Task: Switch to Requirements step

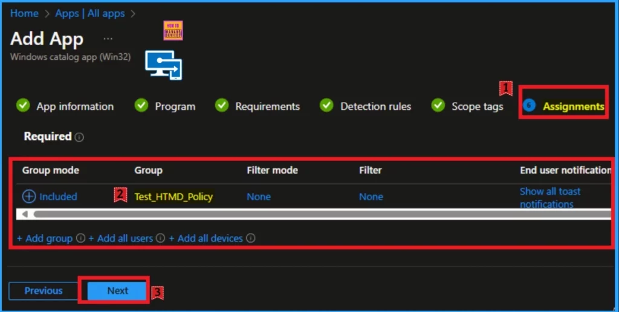Action: (x=267, y=106)
